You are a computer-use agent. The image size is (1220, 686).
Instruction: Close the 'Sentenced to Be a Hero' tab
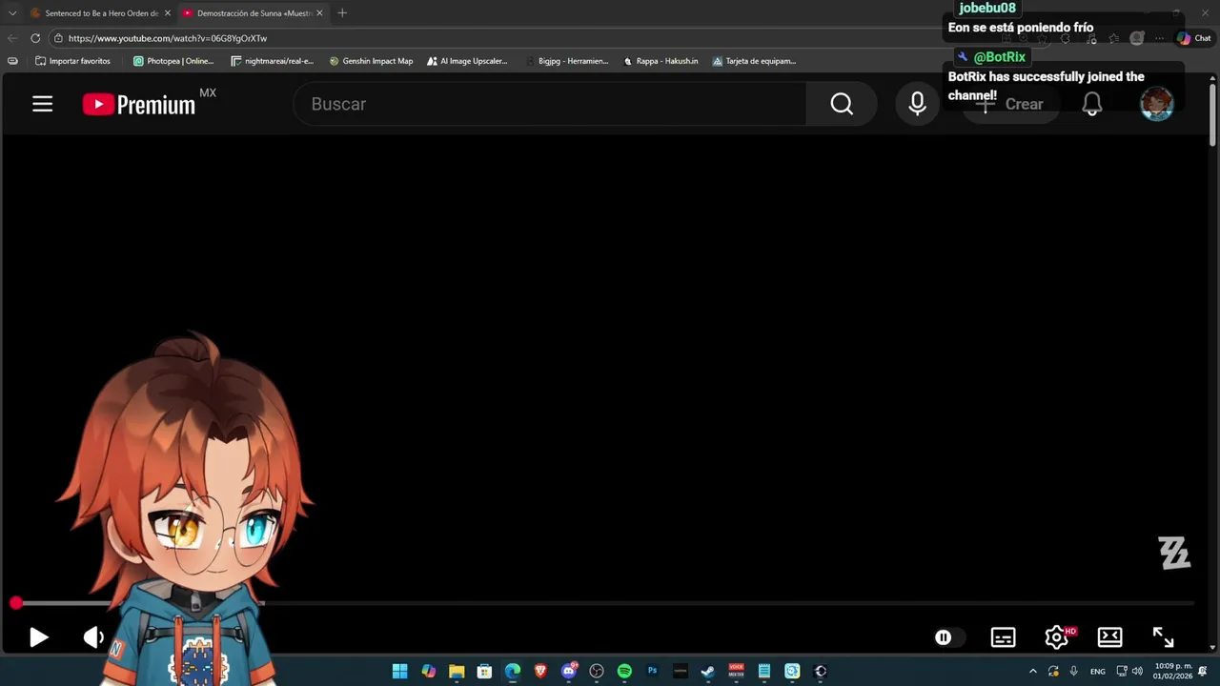point(168,13)
